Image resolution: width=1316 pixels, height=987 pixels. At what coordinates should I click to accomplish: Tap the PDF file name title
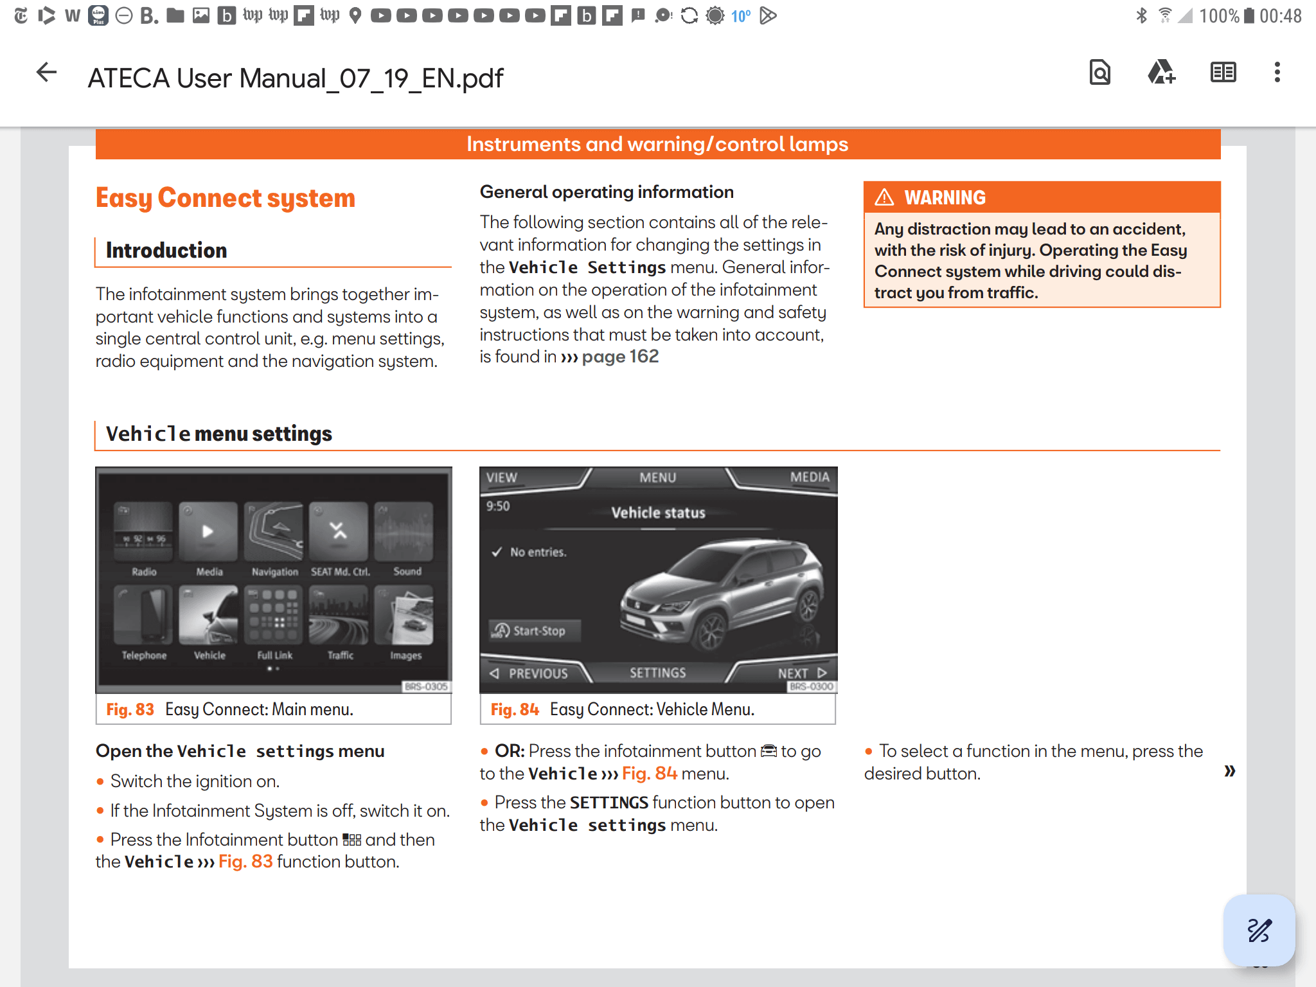coord(295,78)
